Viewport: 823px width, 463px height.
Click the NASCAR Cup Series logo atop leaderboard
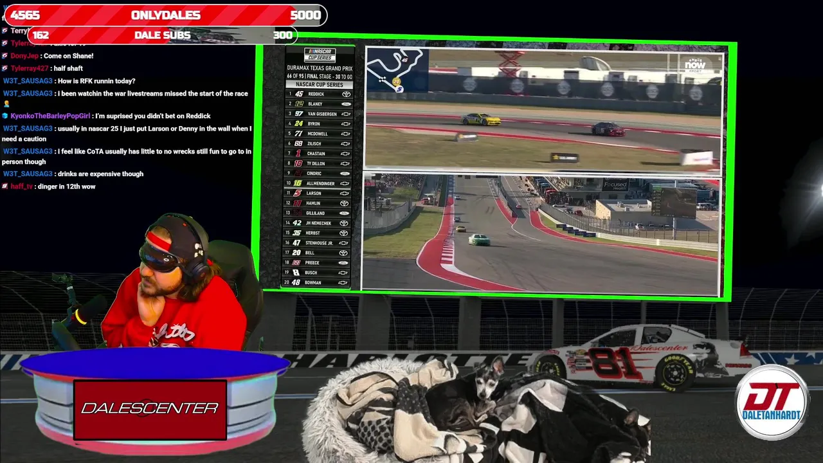(320, 56)
